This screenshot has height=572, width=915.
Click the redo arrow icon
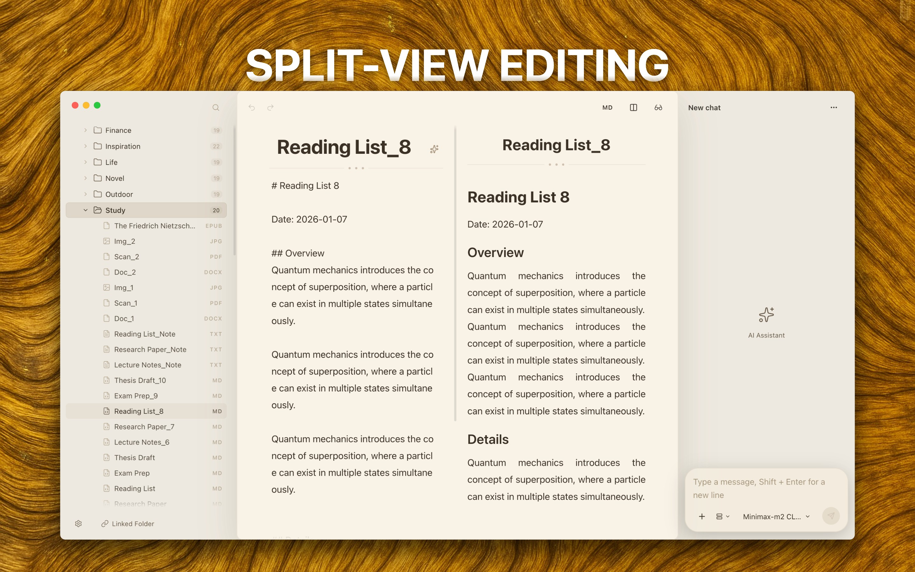pyautogui.click(x=270, y=107)
